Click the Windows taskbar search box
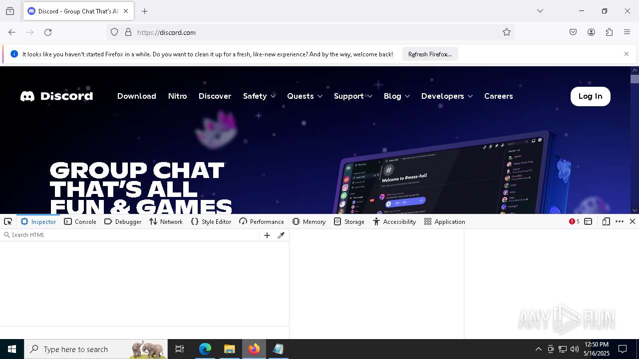Image resolution: width=639 pixels, height=359 pixels. (x=97, y=349)
